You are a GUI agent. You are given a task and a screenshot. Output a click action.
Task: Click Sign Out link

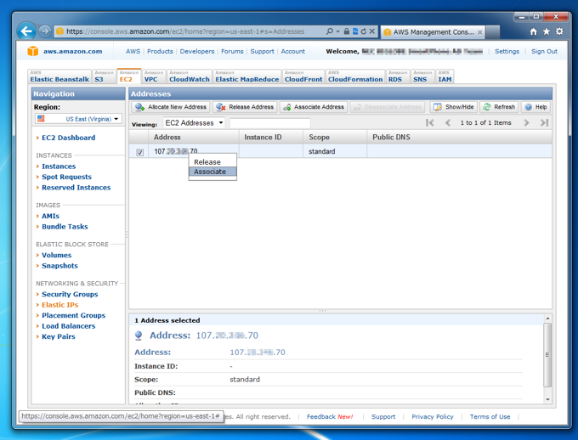(544, 51)
